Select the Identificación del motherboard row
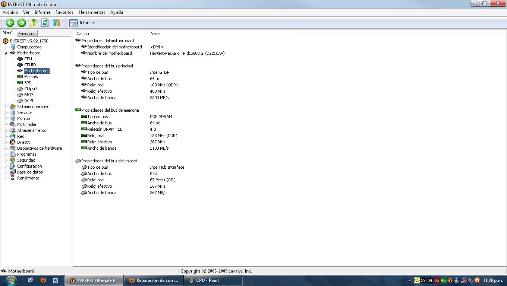This screenshot has height=286, width=507. pos(122,47)
